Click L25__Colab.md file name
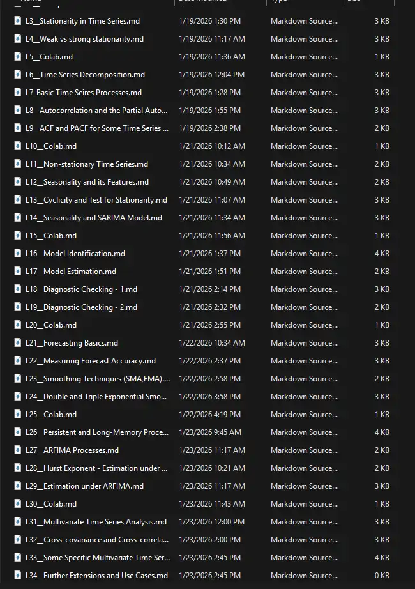Image resolution: width=415 pixels, height=589 pixels. (51, 415)
